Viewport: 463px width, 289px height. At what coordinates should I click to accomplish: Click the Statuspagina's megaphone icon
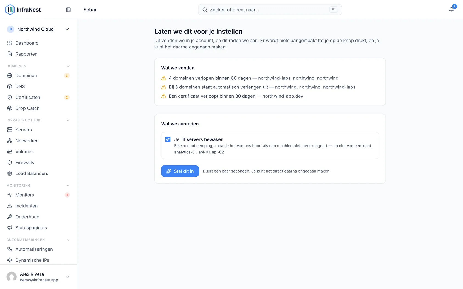[10, 228]
